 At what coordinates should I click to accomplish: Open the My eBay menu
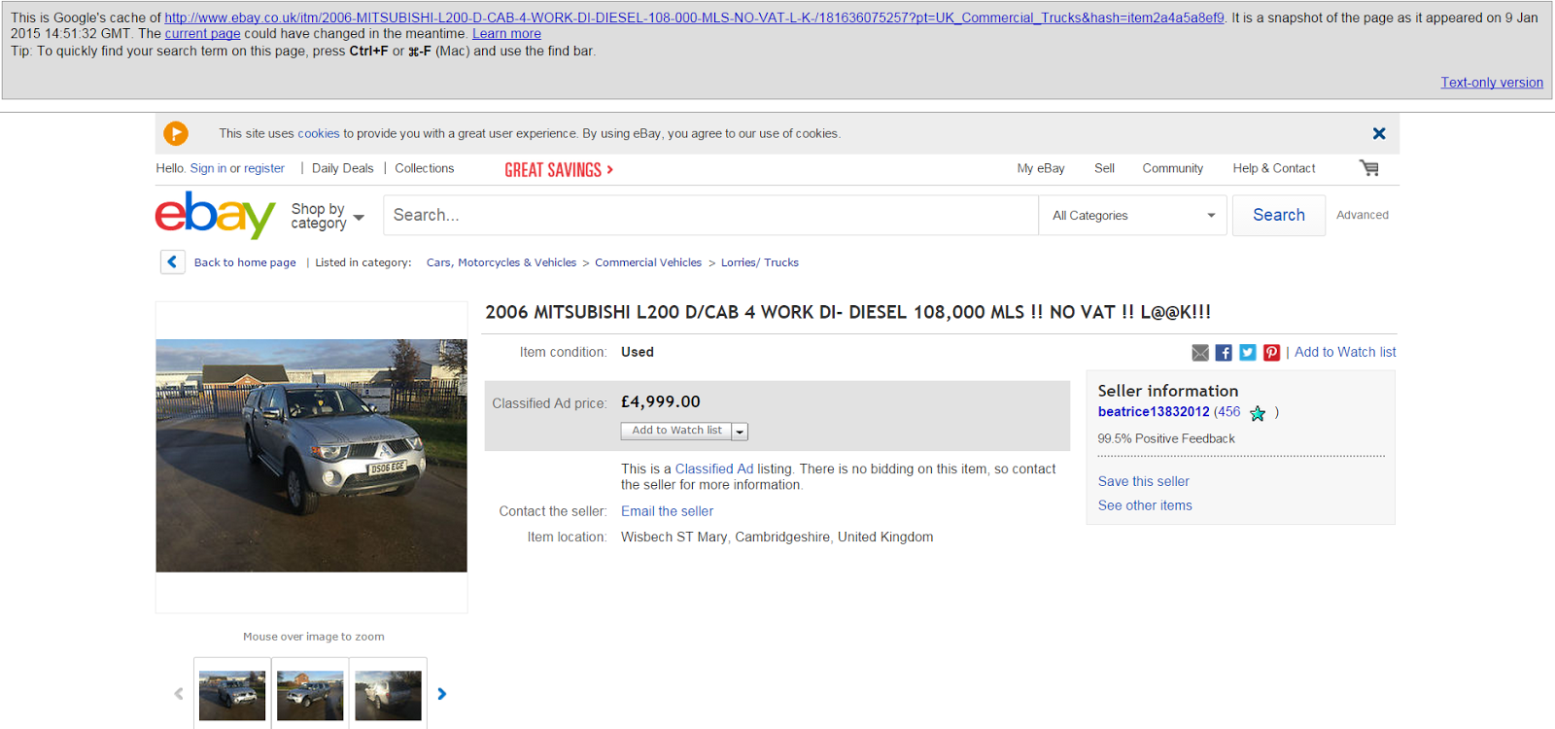coord(1041,168)
